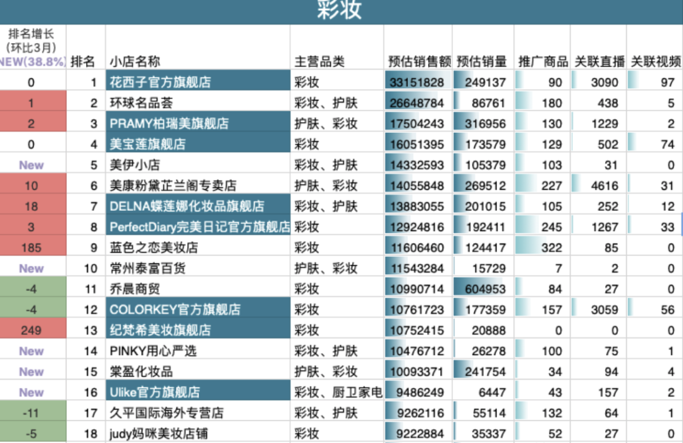Click shop name 蓝色之恋美妆店

pos(154,247)
